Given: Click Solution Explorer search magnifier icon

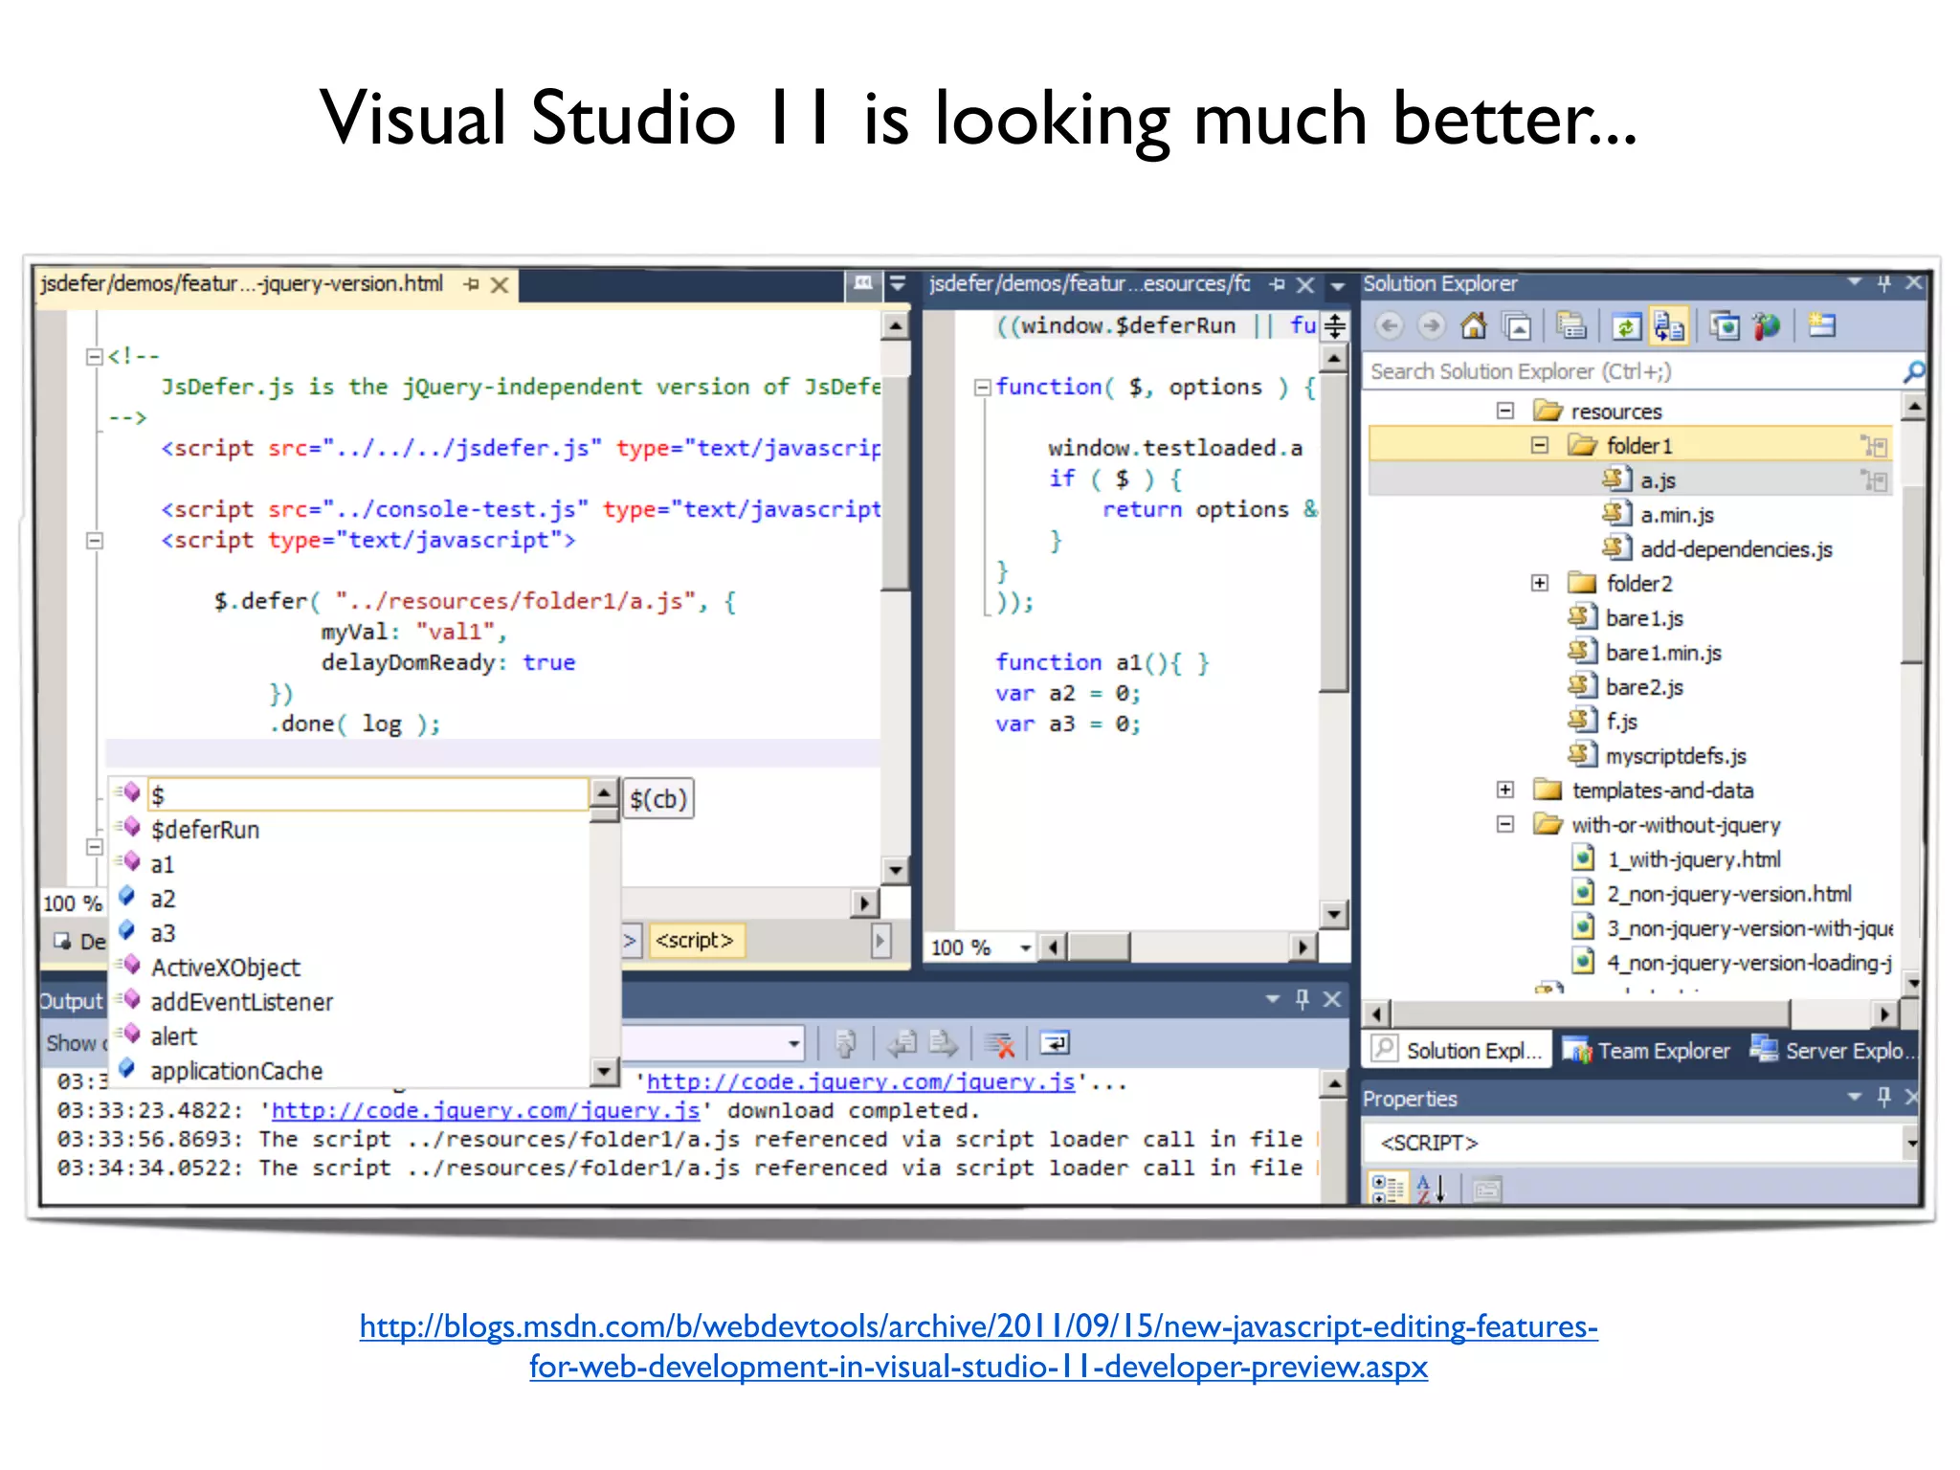Looking at the screenshot, I should pyautogui.click(x=1913, y=371).
